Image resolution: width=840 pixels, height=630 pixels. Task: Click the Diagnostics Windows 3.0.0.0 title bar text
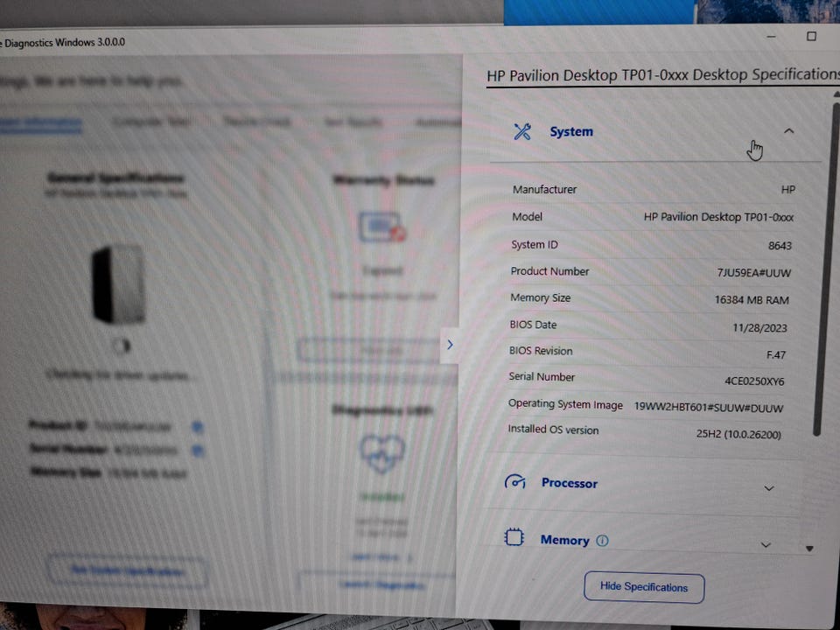(x=63, y=42)
